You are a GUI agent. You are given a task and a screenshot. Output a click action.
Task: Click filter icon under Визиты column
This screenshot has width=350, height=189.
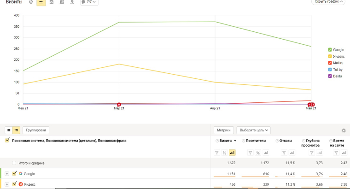(x=217, y=153)
